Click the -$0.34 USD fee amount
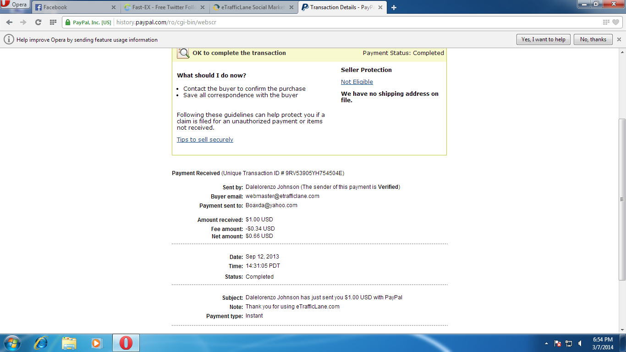Image resolution: width=626 pixels, height=352 pixels. 260,229
